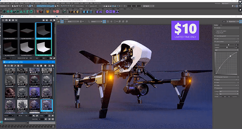Click the orange t-shirt shelf icon
The width and height of the screenshot is (242, 129).
pyautogui.click(x=48, y=12)
